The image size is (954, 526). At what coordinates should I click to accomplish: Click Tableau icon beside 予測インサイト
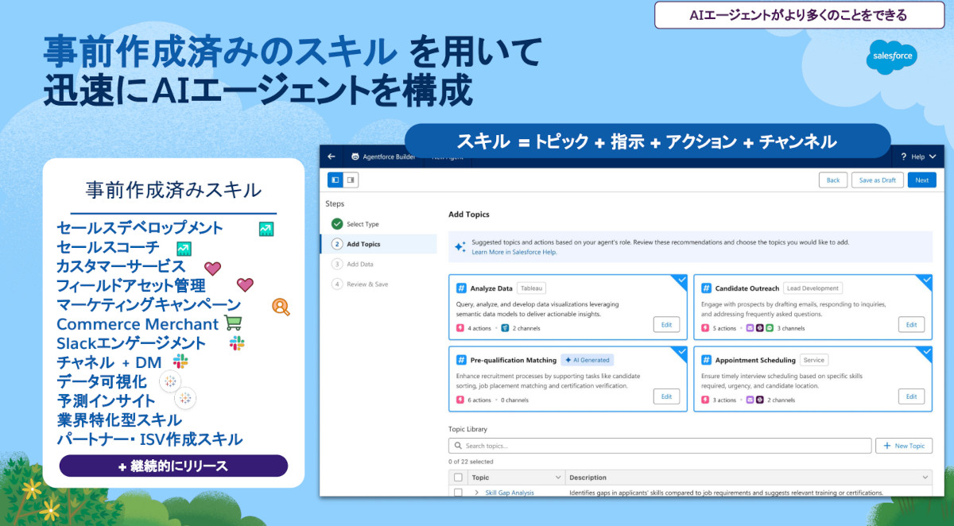click(185, 397)
